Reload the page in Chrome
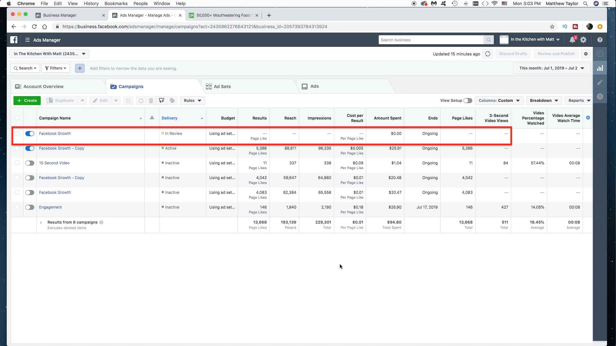Viewport: 616px width, 346px height. pyautogui.click(x=34, y=27)
